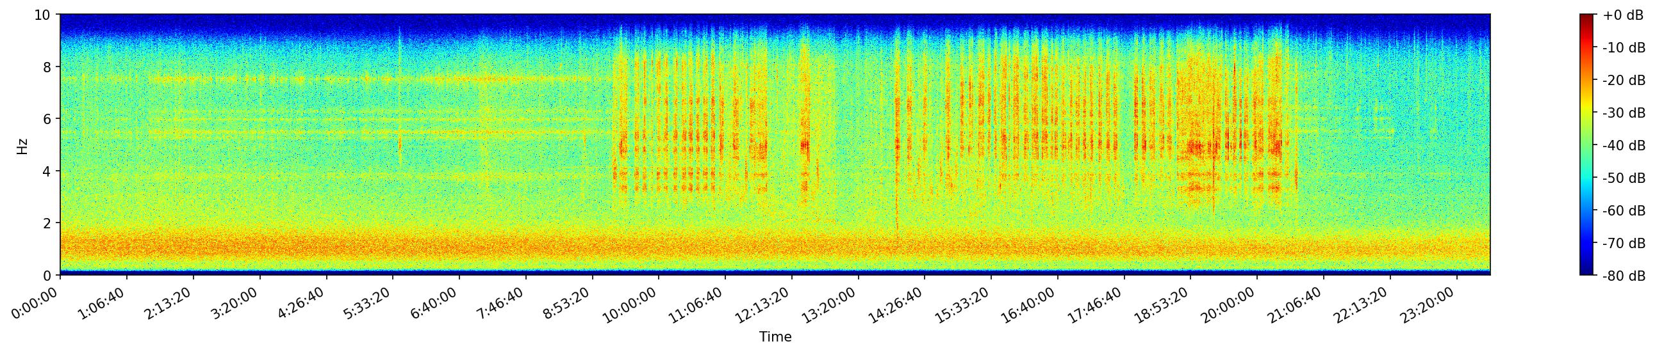Click the 'Time' x-axis title

click(775, 337)
